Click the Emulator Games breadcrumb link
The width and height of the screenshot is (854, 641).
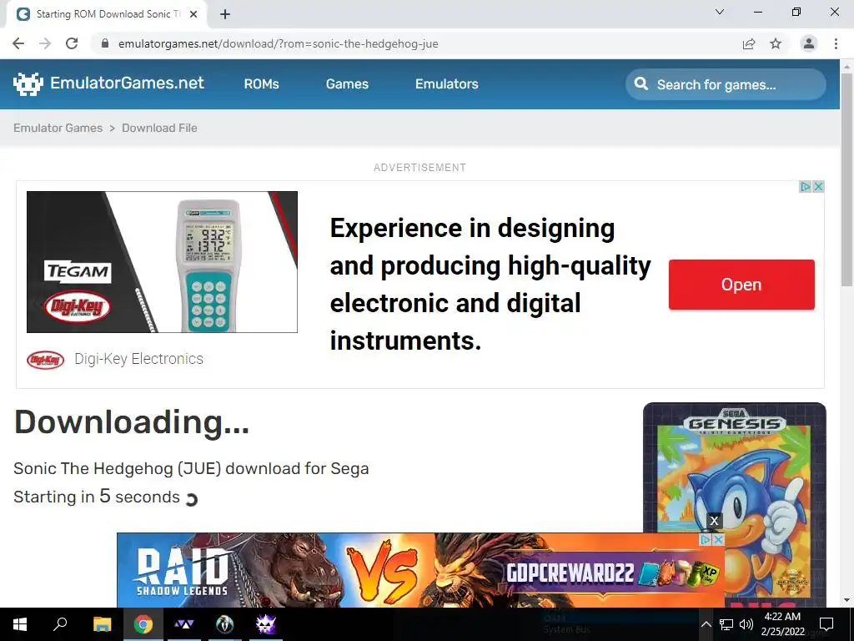pyautogui.click(x=58, y=128)
